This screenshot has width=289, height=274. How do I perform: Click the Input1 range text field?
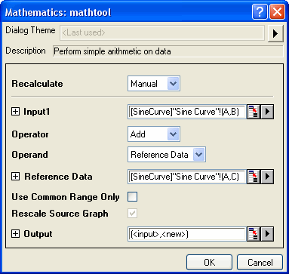point(187,112)
